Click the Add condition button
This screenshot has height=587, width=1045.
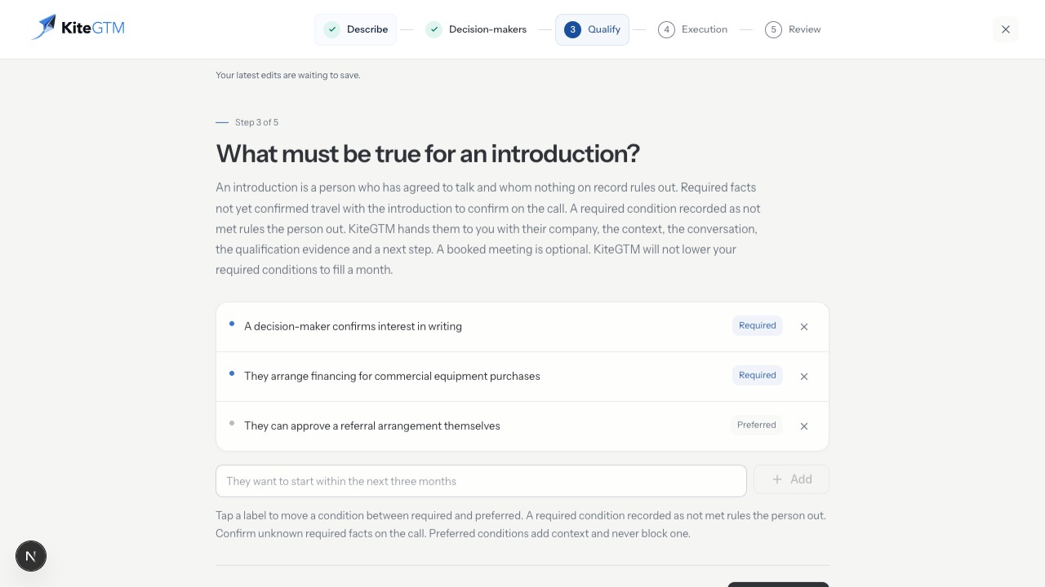point(791,479)
